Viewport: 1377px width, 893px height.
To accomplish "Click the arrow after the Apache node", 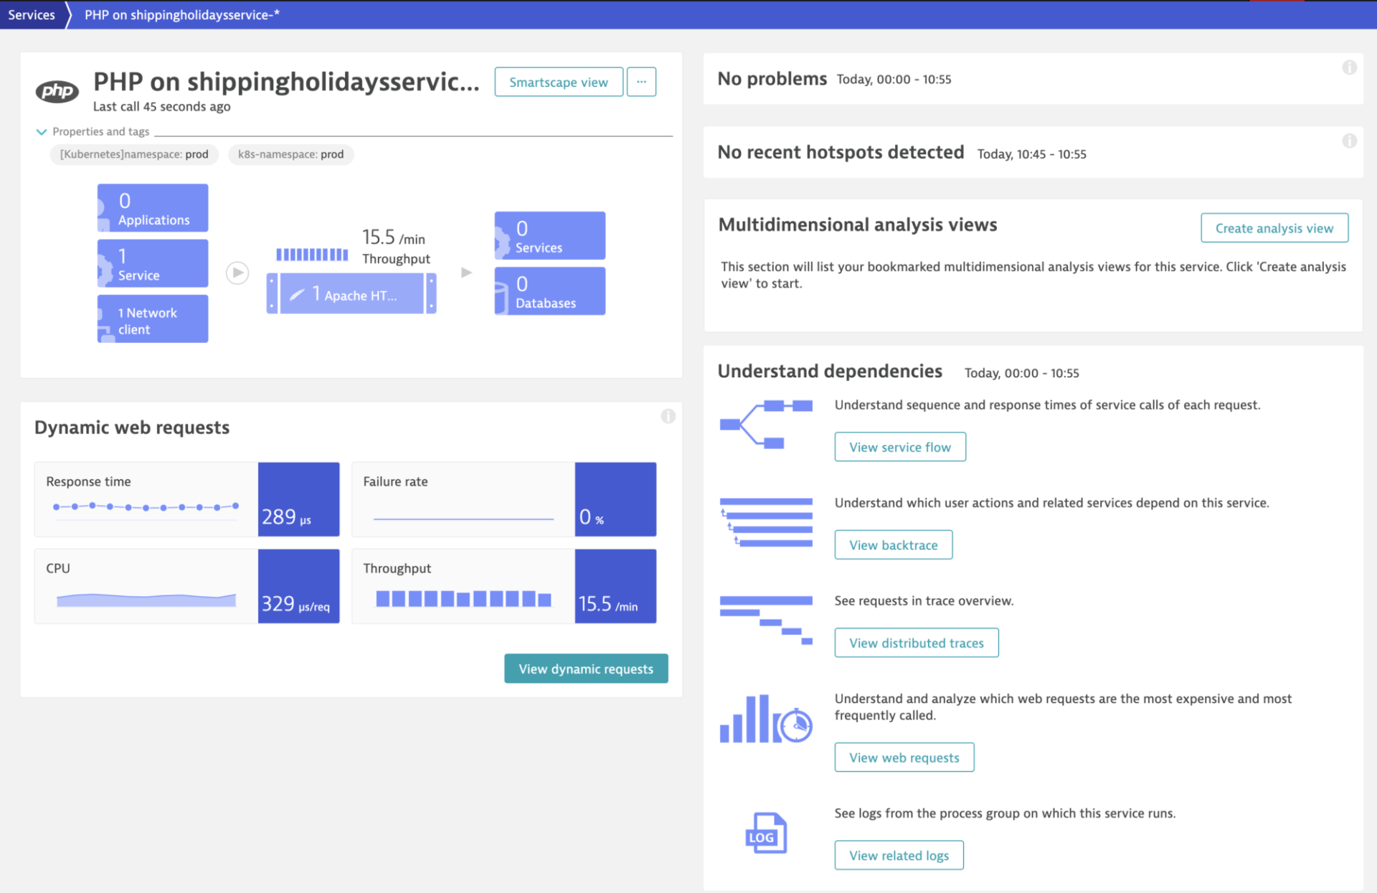I will (x=466, y=273).
